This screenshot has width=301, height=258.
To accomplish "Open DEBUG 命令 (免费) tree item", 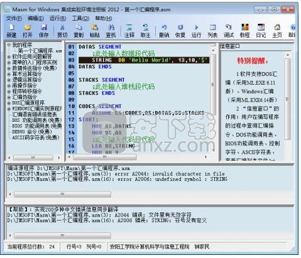I will pos(32,132).
